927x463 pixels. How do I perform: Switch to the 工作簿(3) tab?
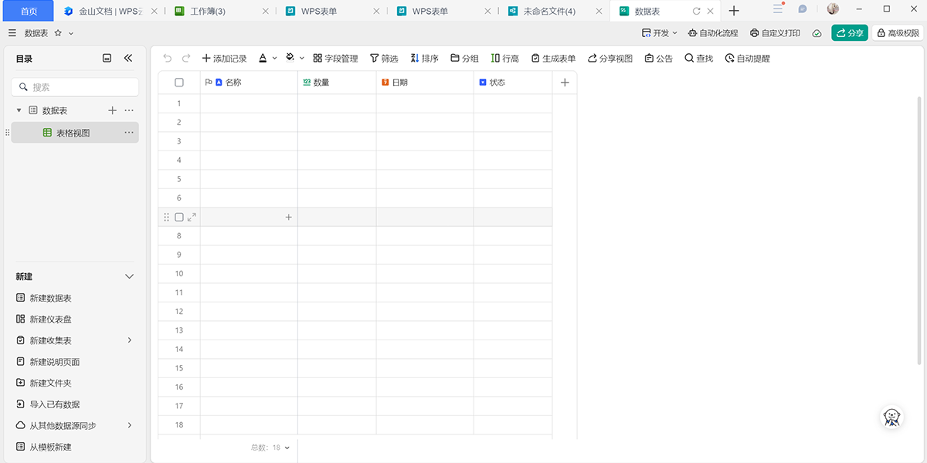click(207, 11)
